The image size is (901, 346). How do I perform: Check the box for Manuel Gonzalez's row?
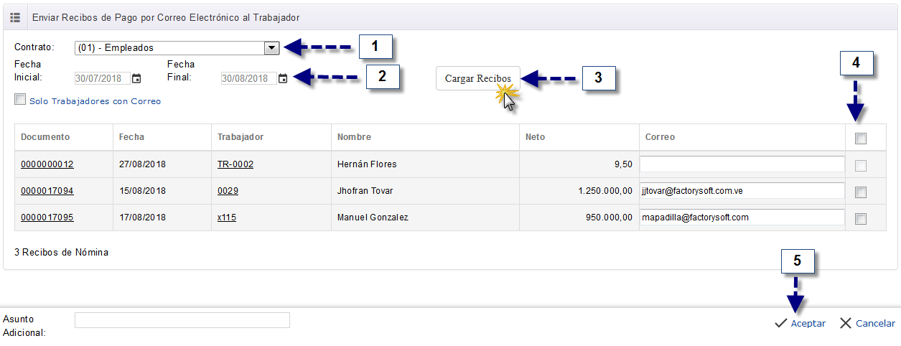(x=861, y=218)
